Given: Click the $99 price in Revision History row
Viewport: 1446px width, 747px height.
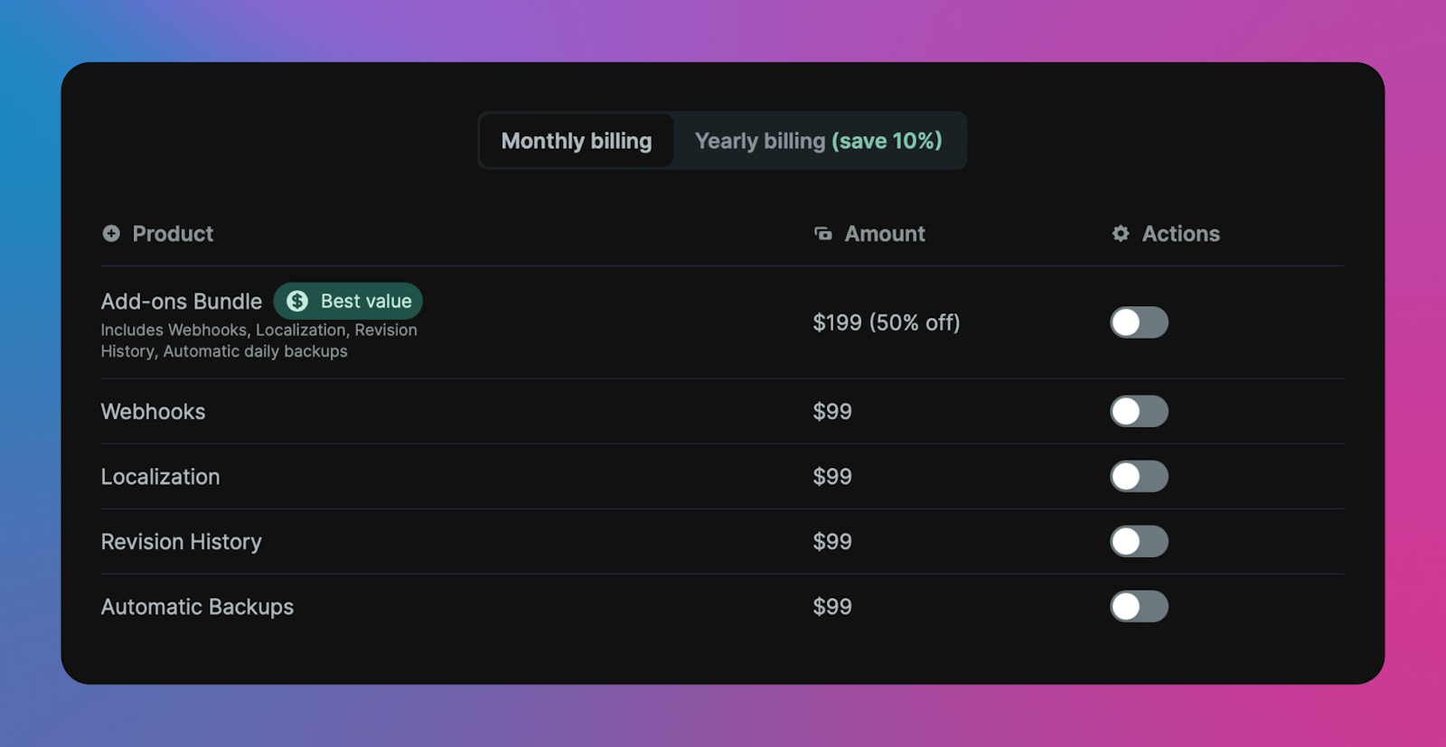Looking at the screenshot, I should (x=832, y=542).
